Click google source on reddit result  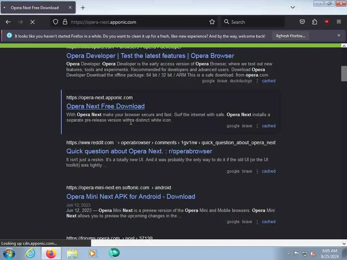[233, 171]
